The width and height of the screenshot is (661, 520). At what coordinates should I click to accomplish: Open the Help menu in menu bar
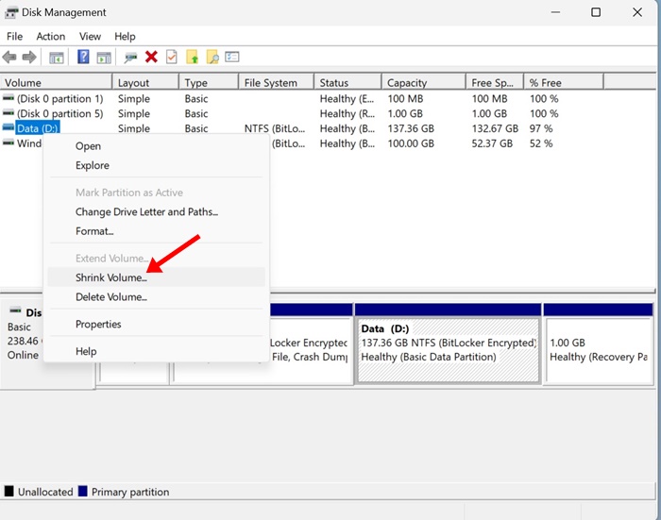click(125, 37)
